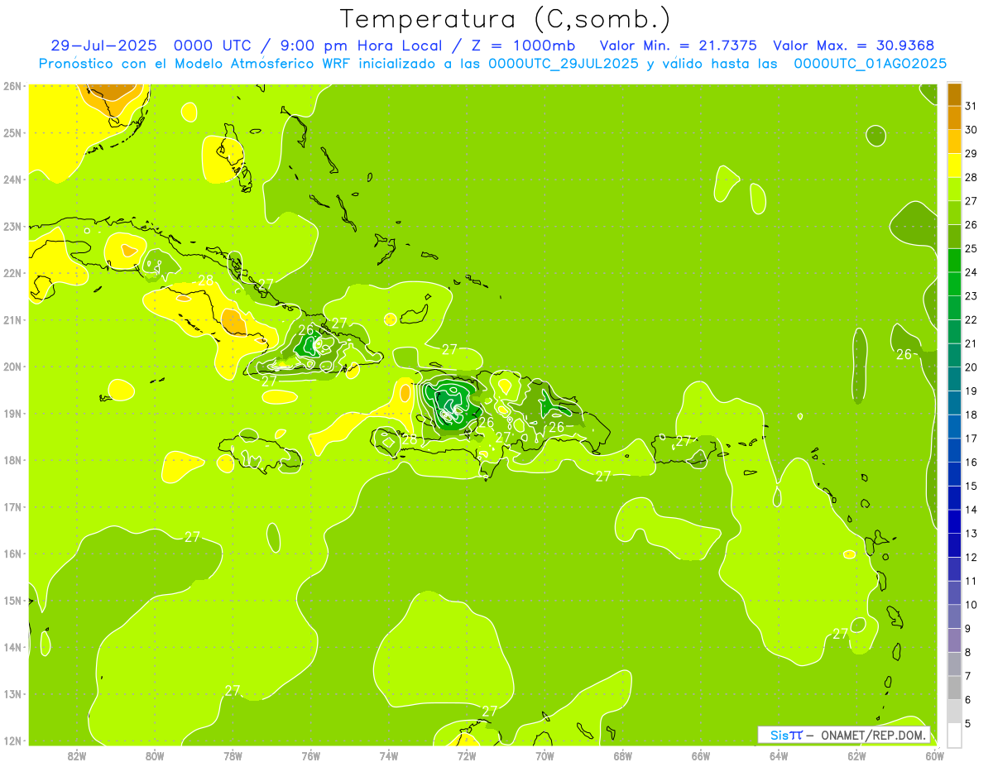Pick the green legend swatch between 24 and 25
Viewport: 993px width, 767px height.
(954, 260)
